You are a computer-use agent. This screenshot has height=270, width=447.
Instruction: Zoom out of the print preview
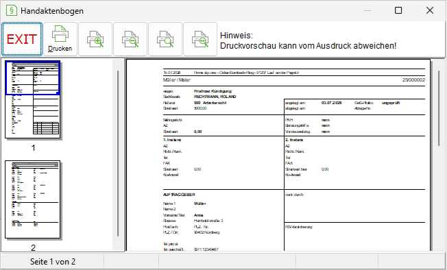[x=130, y=39]
